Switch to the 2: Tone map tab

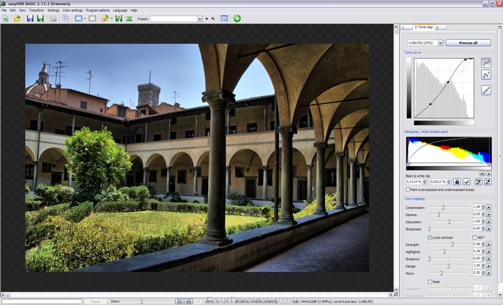point(423,27)
